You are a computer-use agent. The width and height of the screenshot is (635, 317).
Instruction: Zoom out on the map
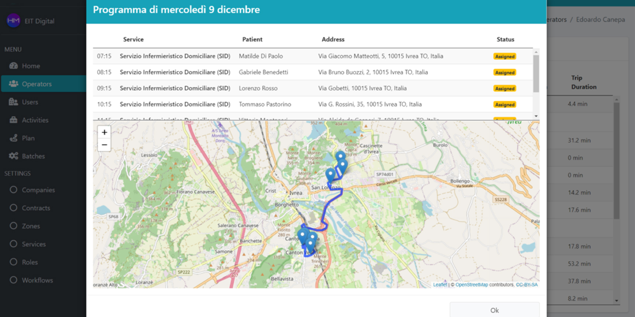point(104,145)
